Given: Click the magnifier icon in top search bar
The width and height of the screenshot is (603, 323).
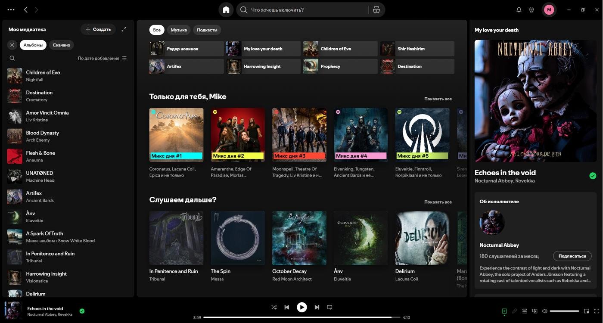Looking at the screenshot, I should click(x=244, y=9).
